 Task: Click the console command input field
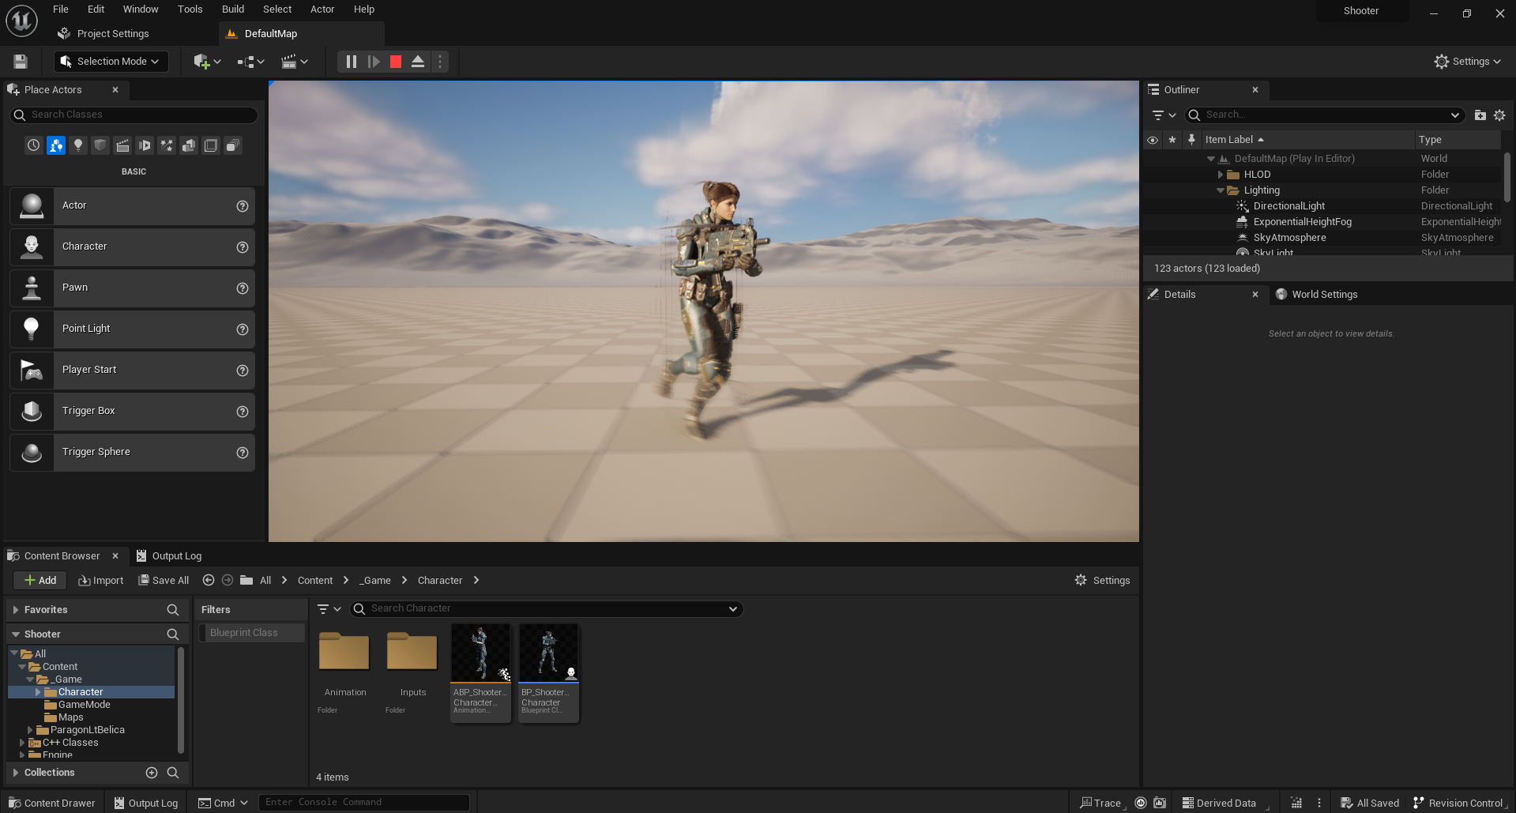coord(364,803)
